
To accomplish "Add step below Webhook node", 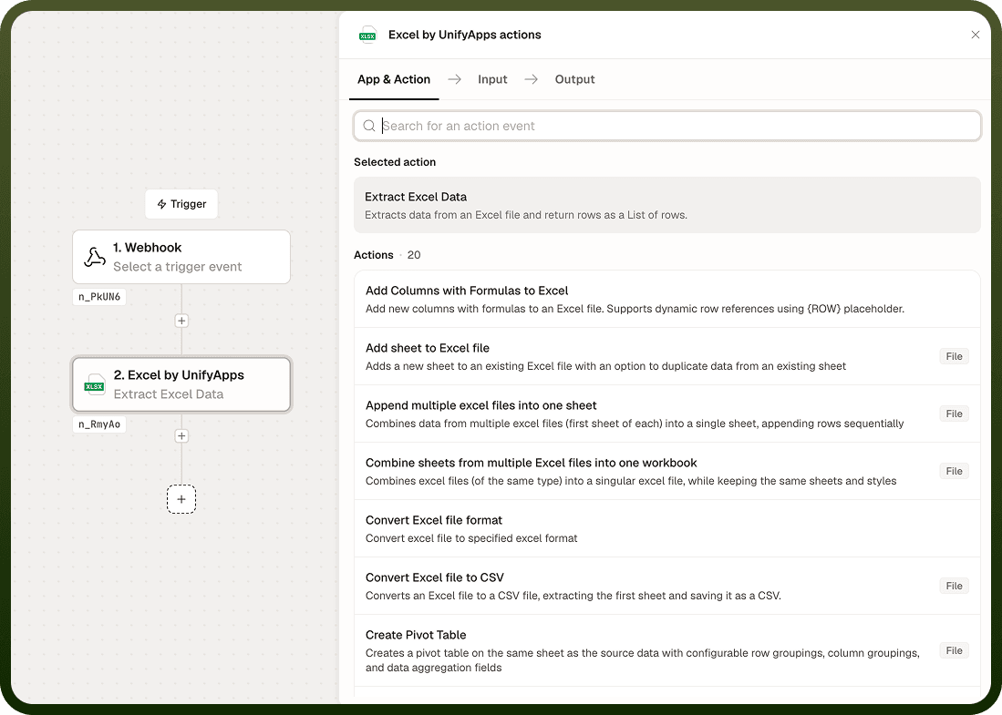I will 181,321.
